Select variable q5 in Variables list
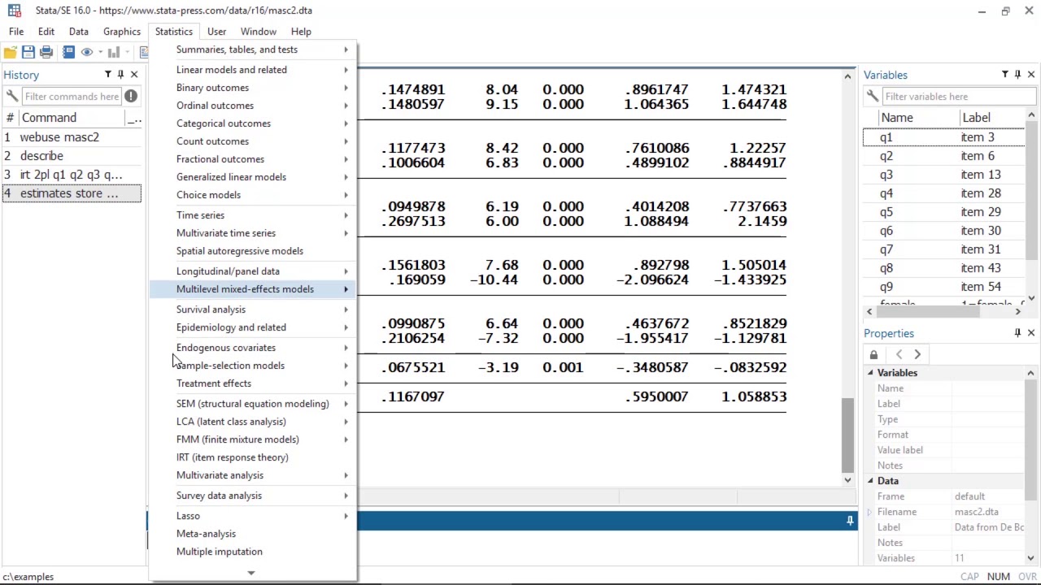This screenshot has height=585, width=1041. [943, 212]
